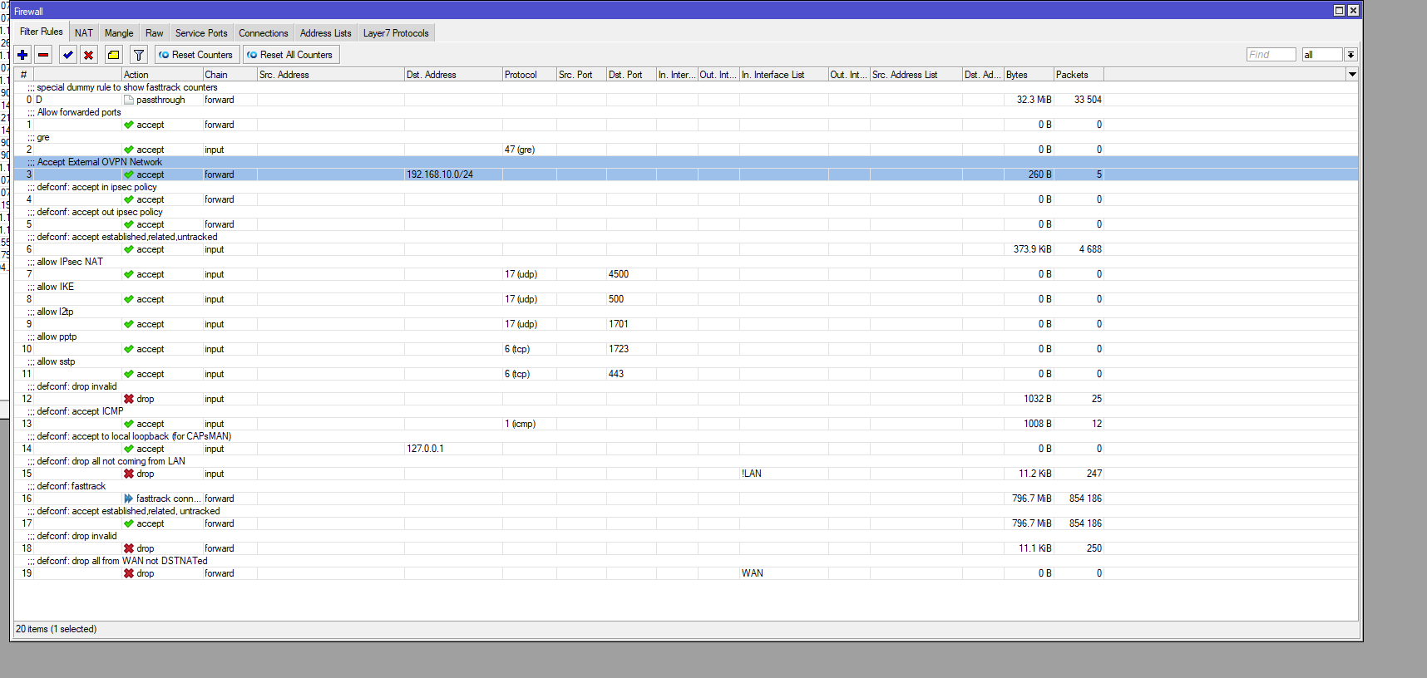Remove the selected rule with the minus button
Image resolution: width=1427 pixels, height=678 pixels.
pyautogui.click(x=43, y=55)
